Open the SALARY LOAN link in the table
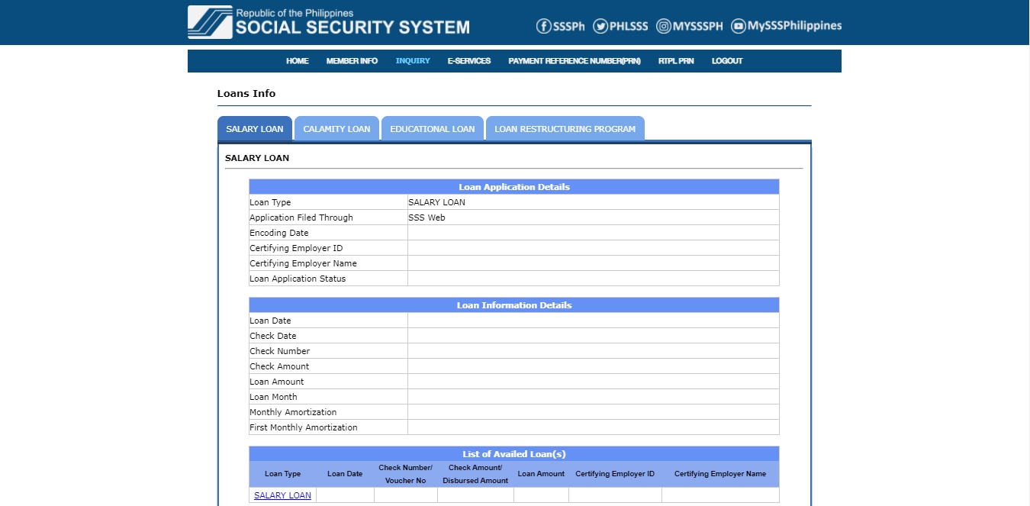1030x506 pixels. tap(282, 495)
